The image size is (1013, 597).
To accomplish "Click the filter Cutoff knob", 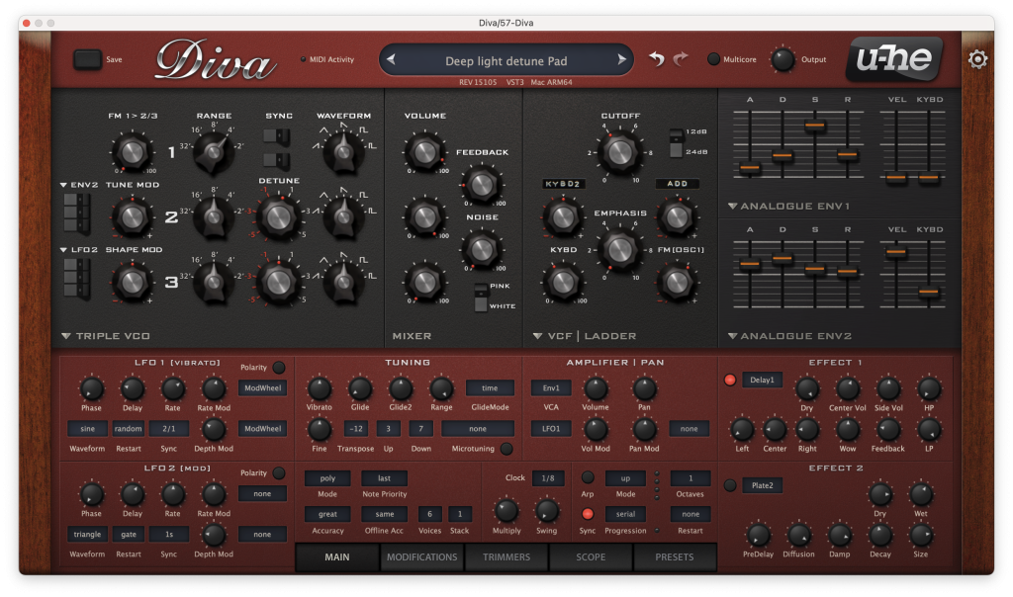I will [x=620, y=151].
